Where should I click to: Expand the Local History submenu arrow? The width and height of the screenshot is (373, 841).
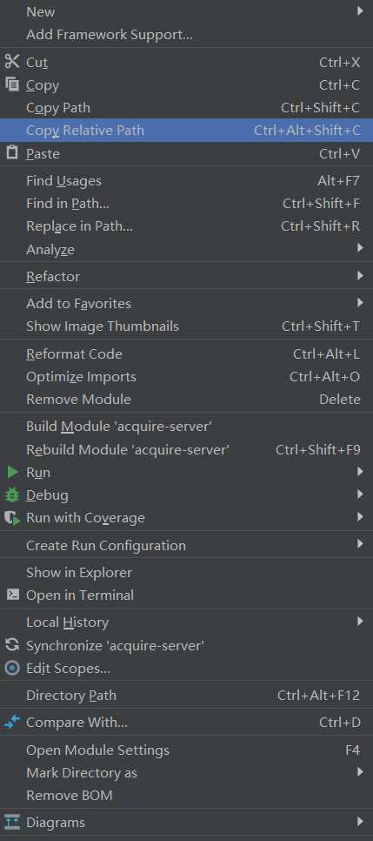pyautogui.click(x=360, y=622)
